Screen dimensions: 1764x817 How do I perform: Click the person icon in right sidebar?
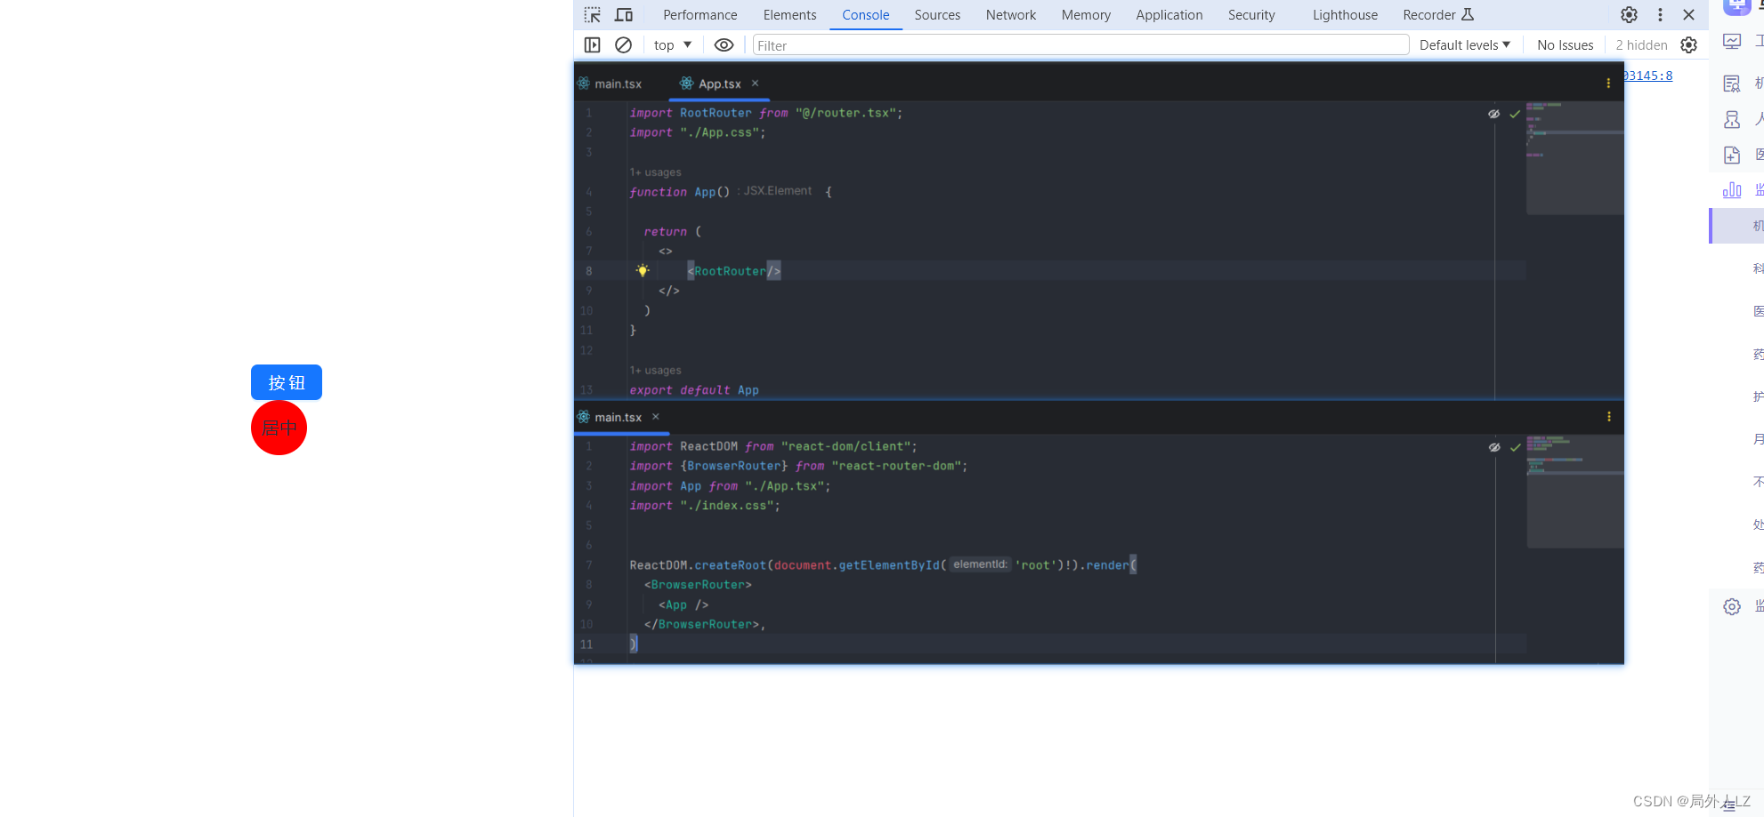(1732, 119)
